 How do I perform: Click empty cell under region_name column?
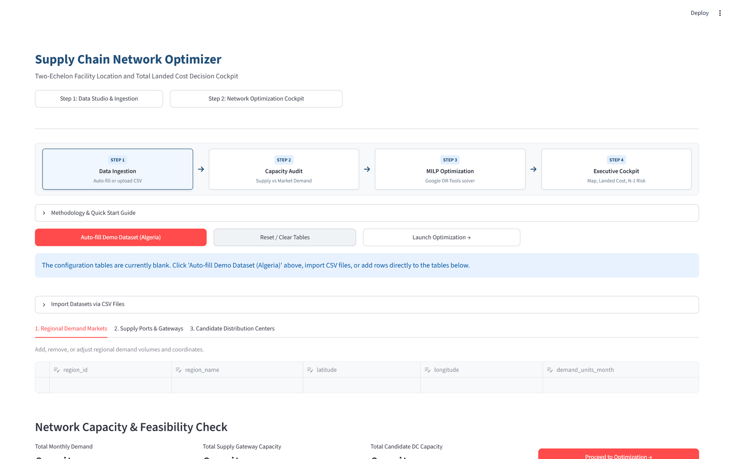237,385
